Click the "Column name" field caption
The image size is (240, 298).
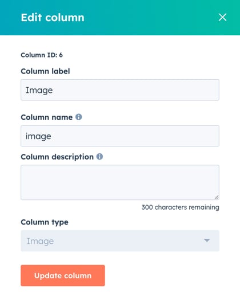tap(47, 117)
